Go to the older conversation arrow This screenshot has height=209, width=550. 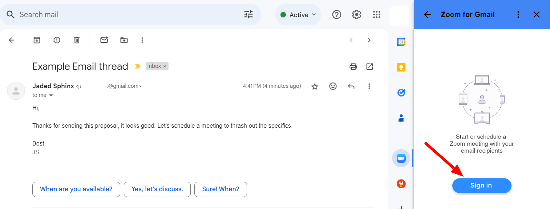(x=369, y=40)
